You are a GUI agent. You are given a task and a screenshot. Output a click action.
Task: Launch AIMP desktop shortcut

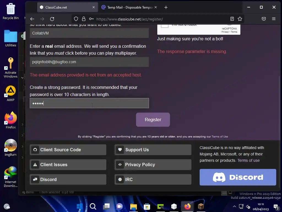click(x=11, y=93)
